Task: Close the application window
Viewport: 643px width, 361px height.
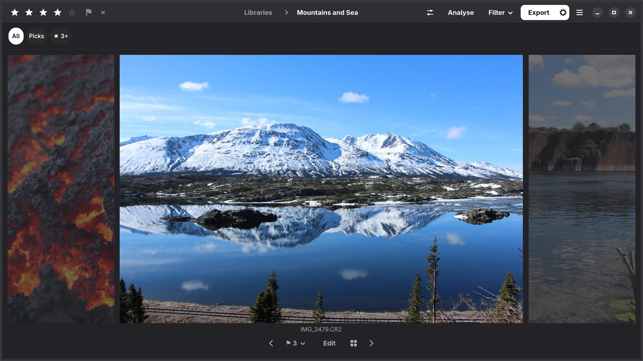Action: pyautogui.click(x=630, y=13)
